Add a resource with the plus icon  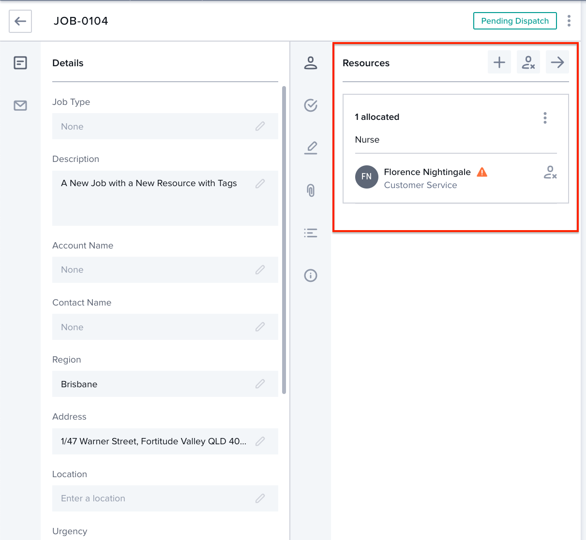pyautogui.click(x=499, y=62)
